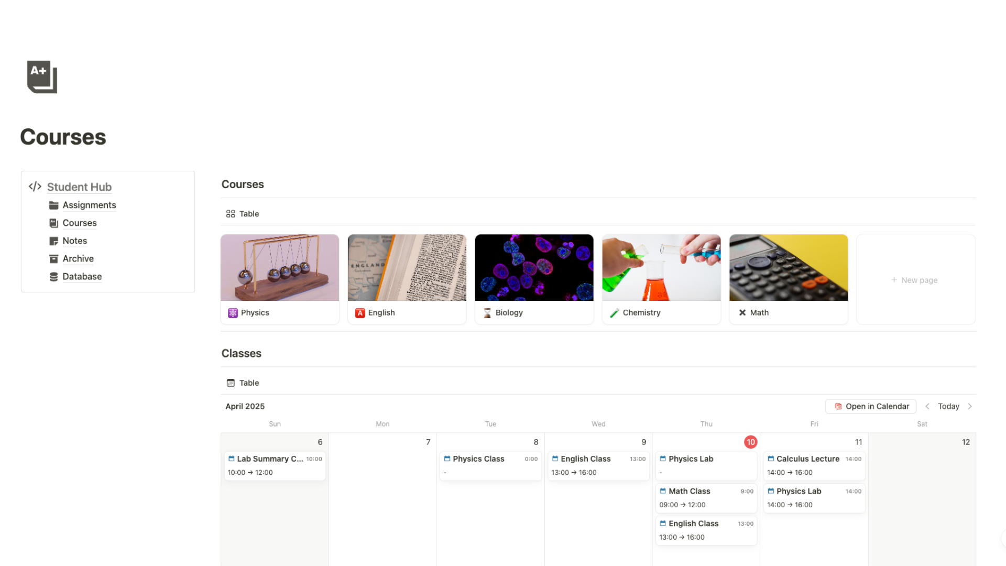Select the Assignments folder icon
Screen dimensions: 1006x566
coord(54,205)
